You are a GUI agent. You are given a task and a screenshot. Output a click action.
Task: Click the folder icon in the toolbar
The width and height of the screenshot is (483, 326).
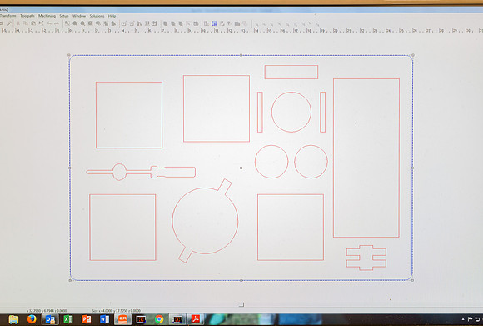[x=237, y=23]
